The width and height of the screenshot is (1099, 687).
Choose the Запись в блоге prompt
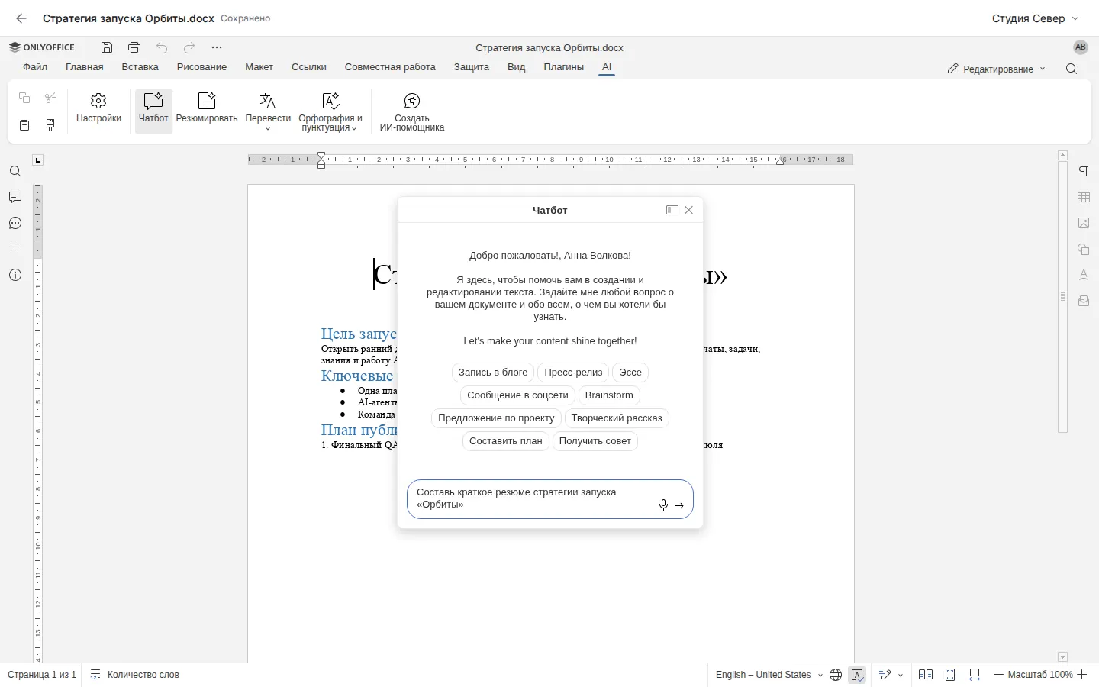pyautogui.click(x=493, y=373)
